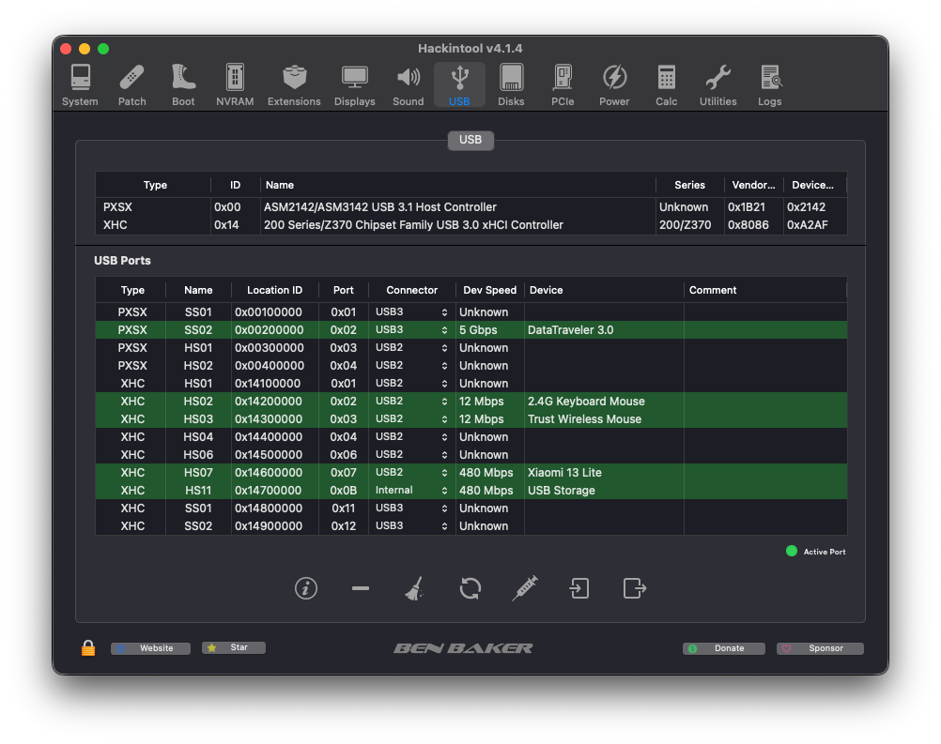Sort ports by Dev Speed column header
This screenshot has height=744, width=941.
pos(489,291)
